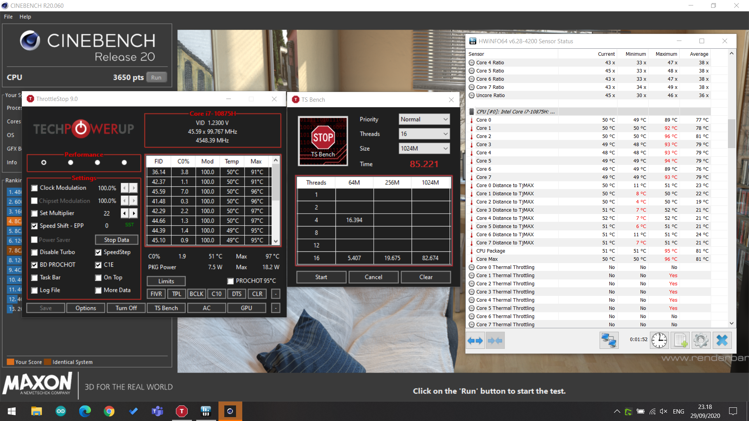Image resolution: width=749 pixels, height=421 pixels.
Task: Click HWiNFO clock reset timer icon
Action: 659,340
